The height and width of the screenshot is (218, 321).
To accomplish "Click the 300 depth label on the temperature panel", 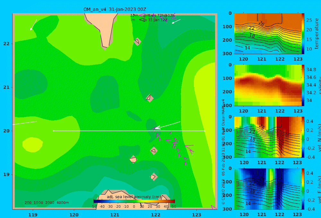I will pos(227,53).
